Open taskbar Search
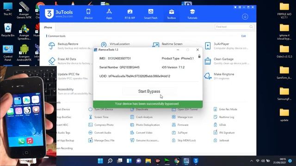296x166 pixels. pyautogui.click(x=110, y=161)
